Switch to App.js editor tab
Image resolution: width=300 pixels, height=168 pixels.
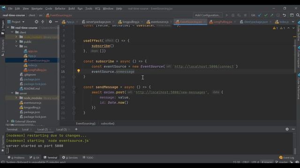point(70,22)
